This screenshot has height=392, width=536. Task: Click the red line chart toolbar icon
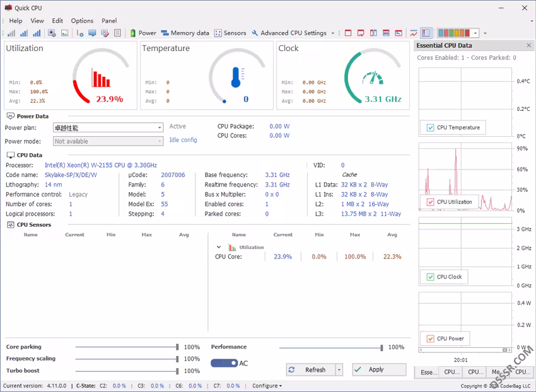pos(414,33)
